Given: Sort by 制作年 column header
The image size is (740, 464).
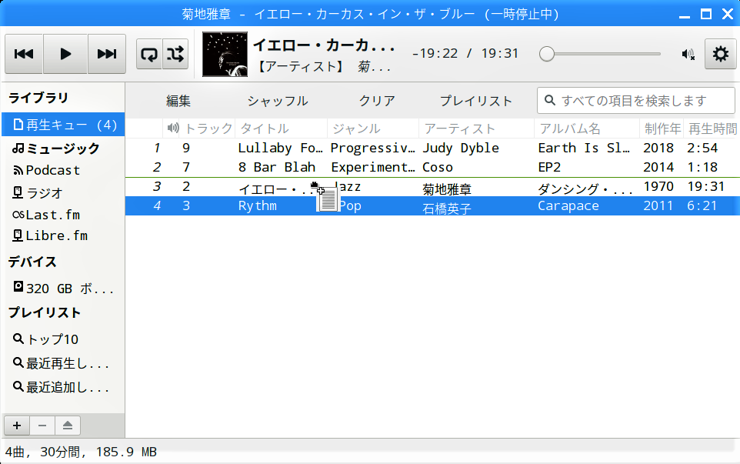Looking at the screenshot, I should 662,128.
